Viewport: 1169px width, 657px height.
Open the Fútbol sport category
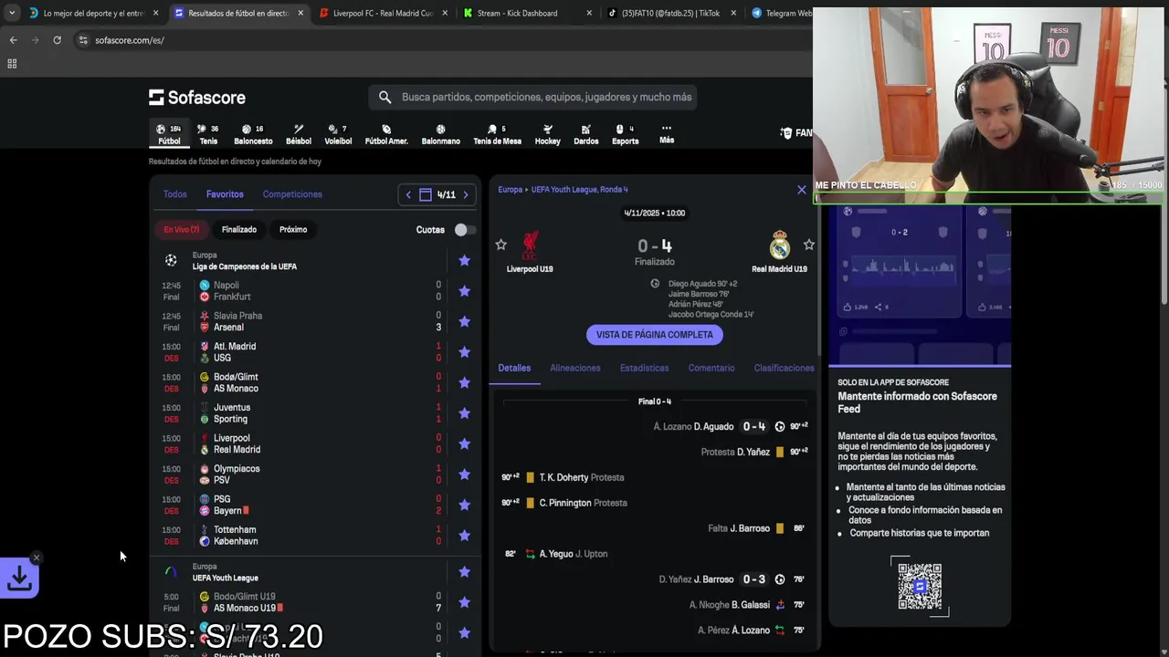169,134
